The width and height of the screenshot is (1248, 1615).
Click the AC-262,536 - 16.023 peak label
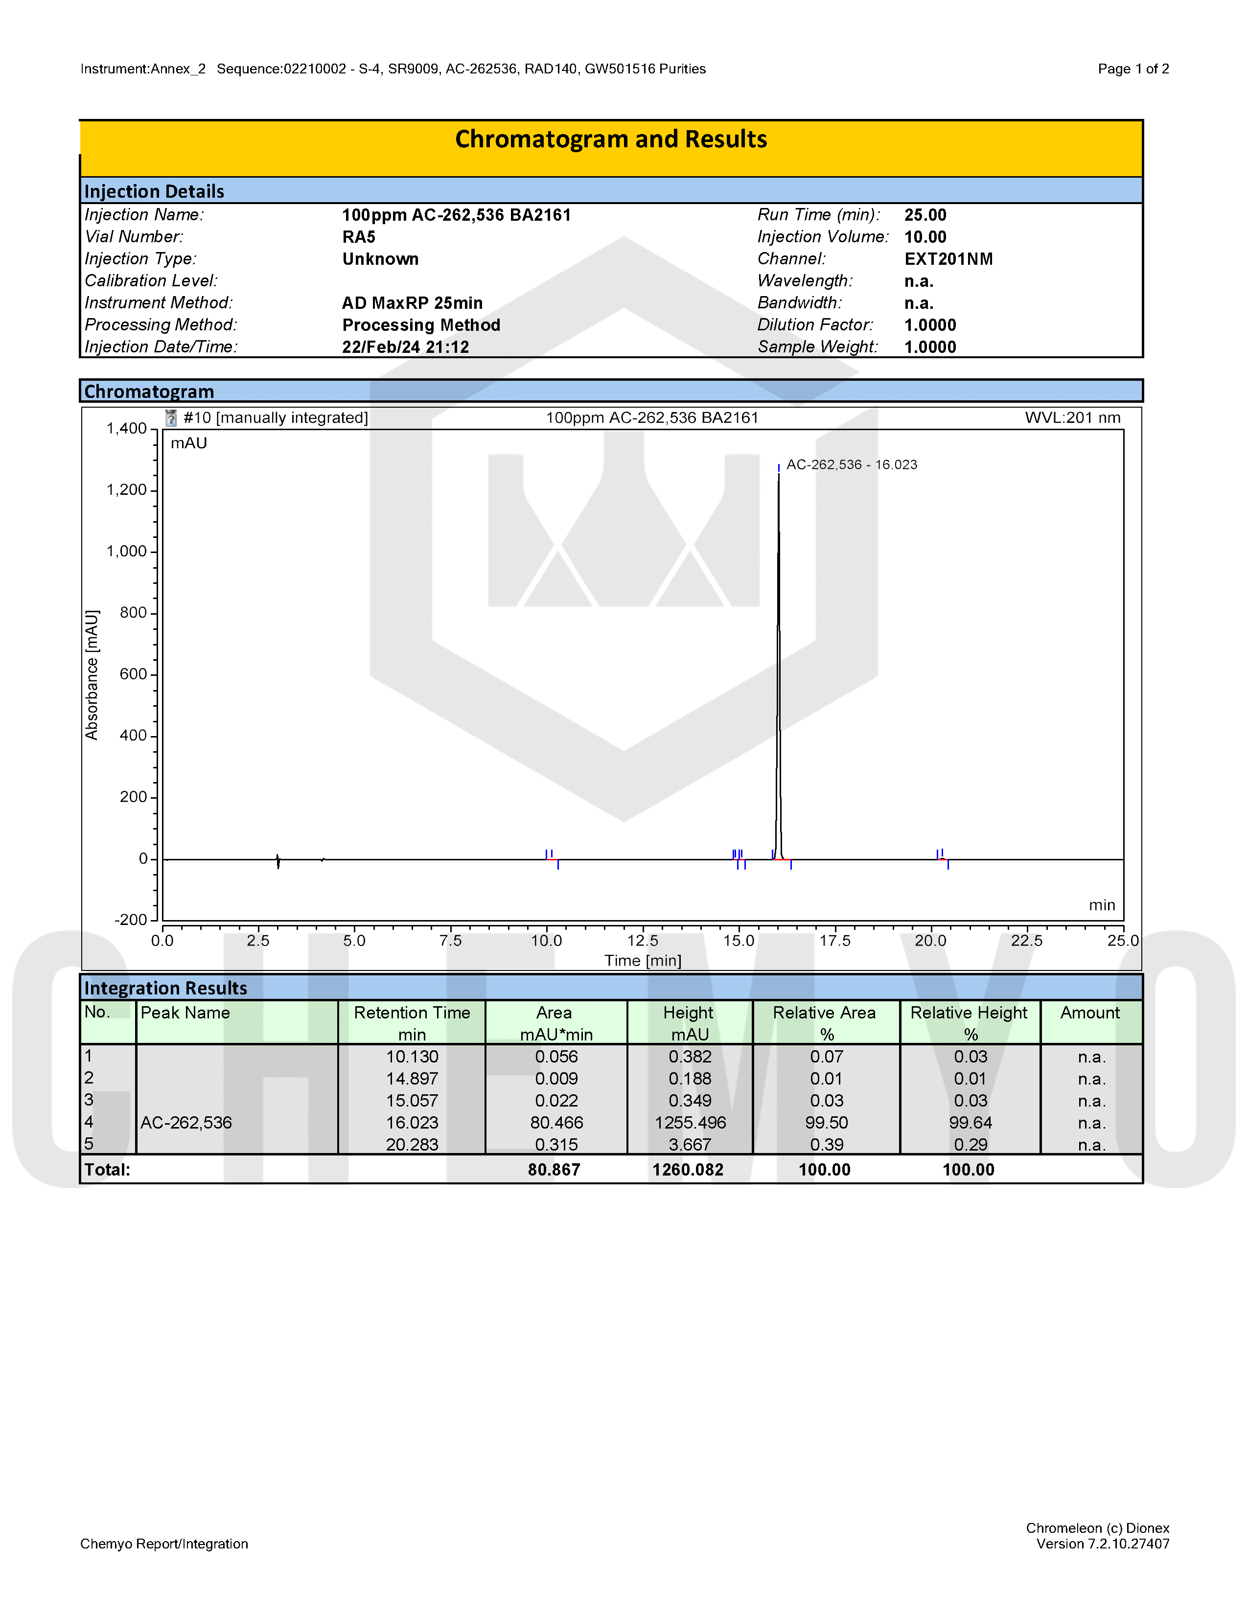point(852,464)
